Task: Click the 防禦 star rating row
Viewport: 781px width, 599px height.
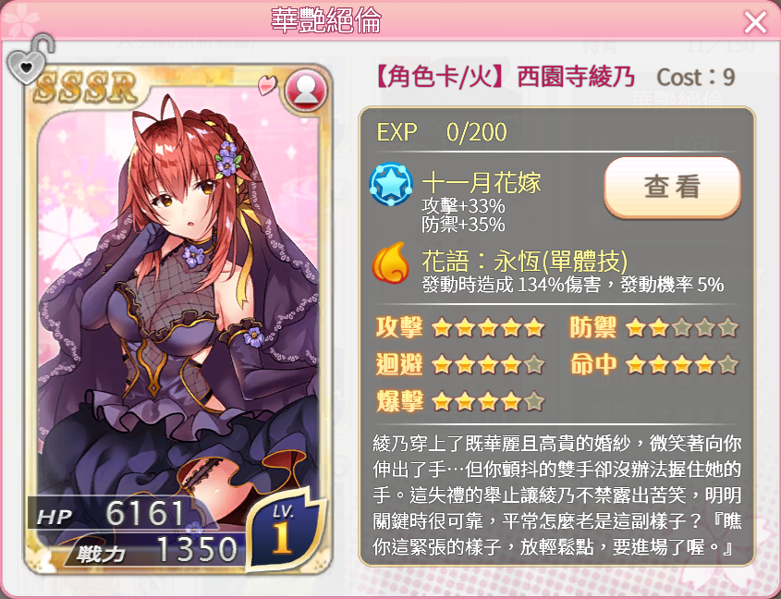Action: tap(654, 328)
